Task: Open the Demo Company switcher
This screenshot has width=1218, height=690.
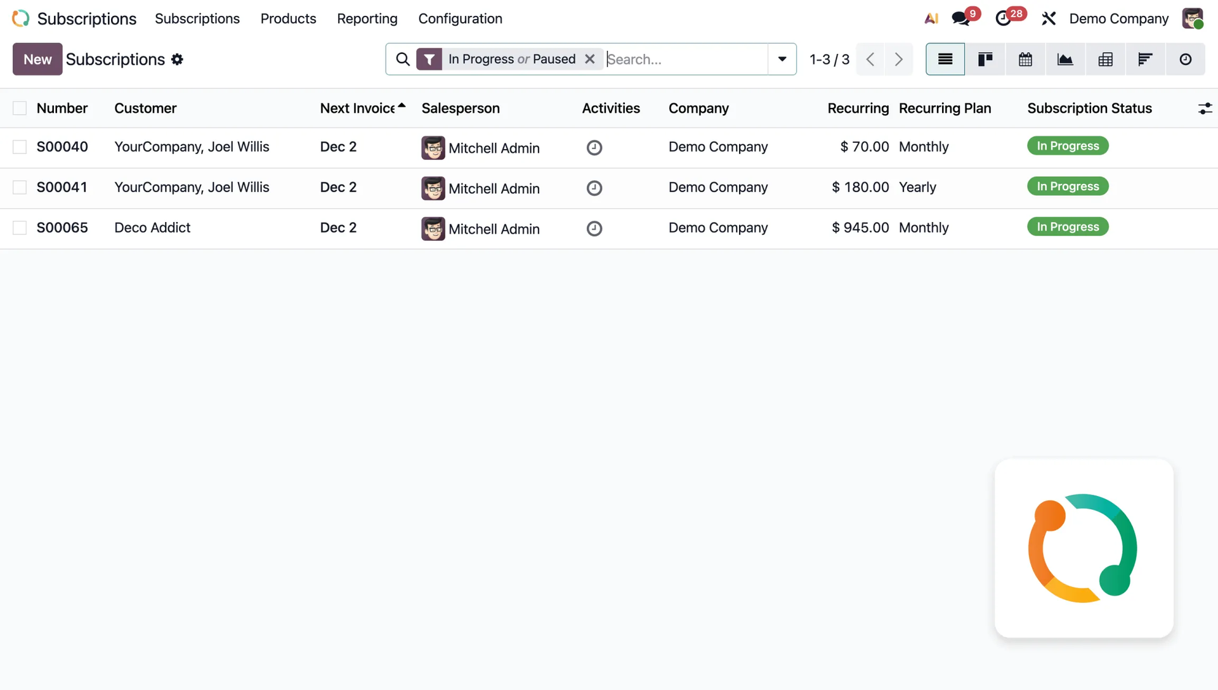Action: 1118,18
